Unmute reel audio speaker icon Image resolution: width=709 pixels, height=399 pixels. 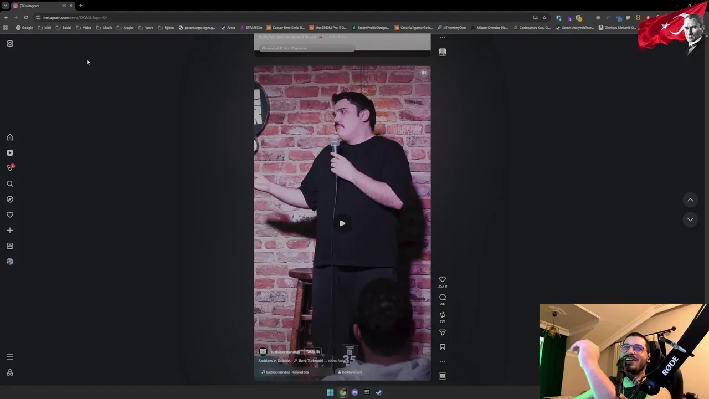click(424, 73)
